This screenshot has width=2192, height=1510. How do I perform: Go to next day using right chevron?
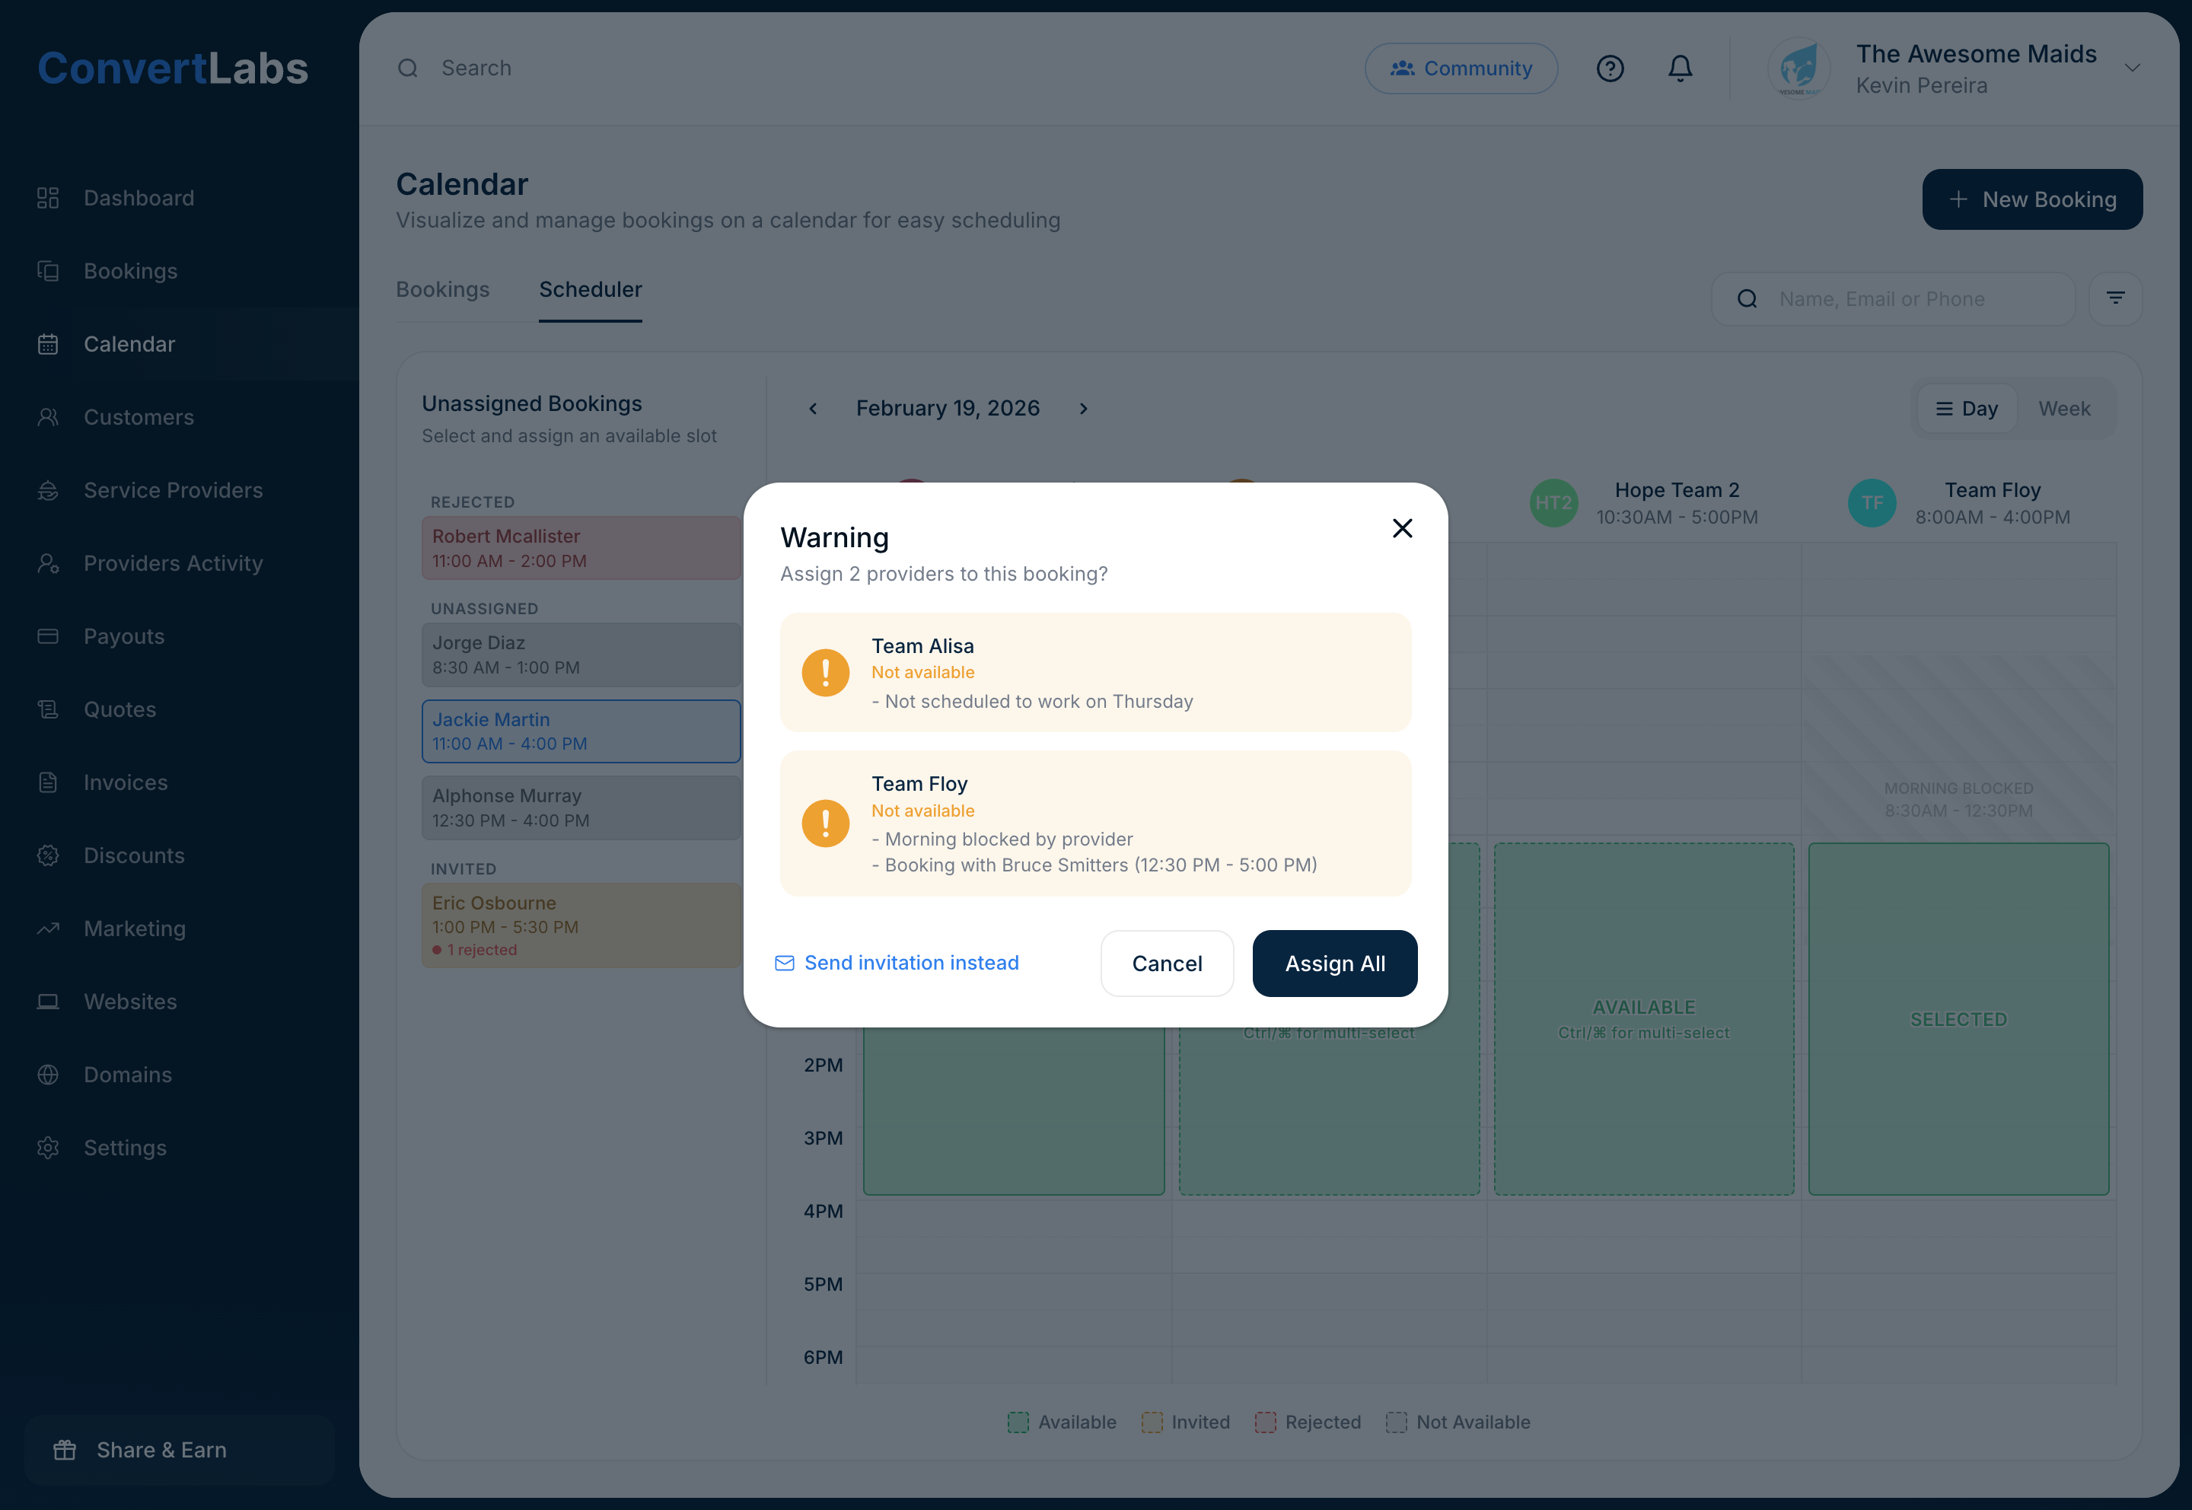[1083, 409]
